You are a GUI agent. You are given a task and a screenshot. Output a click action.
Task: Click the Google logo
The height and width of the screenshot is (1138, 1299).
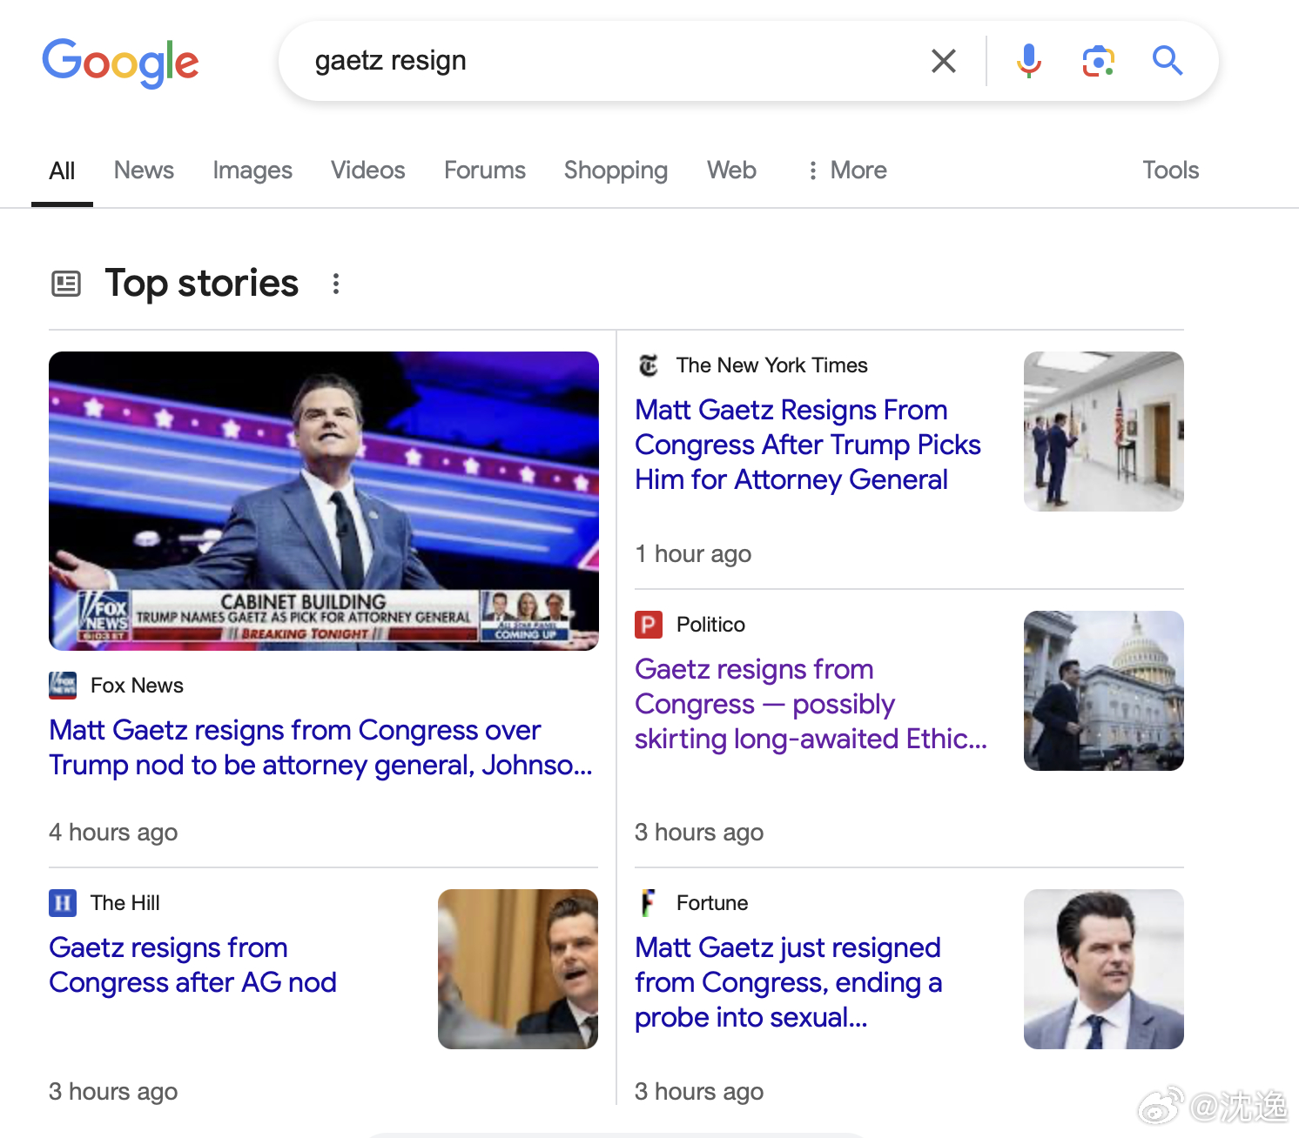(x=121, y=62)
